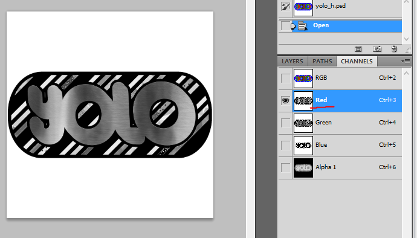
Task: Show the RGB composite channel
Action: click(286, 78)
